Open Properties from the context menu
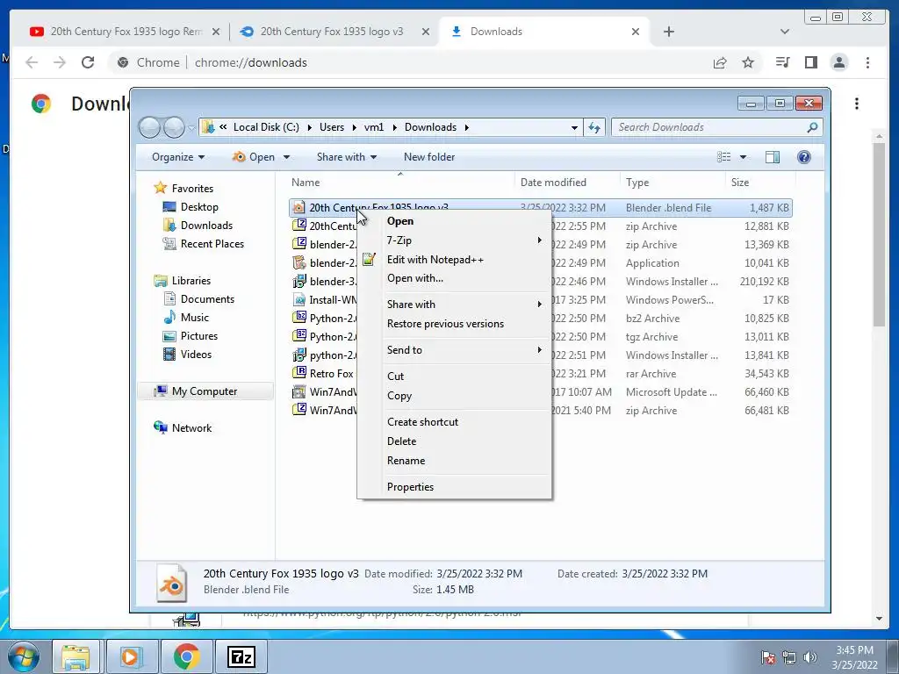Screen dimensions: 899x674 [411, 487]
